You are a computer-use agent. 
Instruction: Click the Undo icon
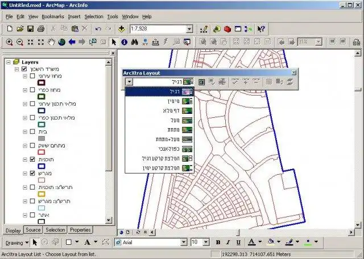pos(98,29)
